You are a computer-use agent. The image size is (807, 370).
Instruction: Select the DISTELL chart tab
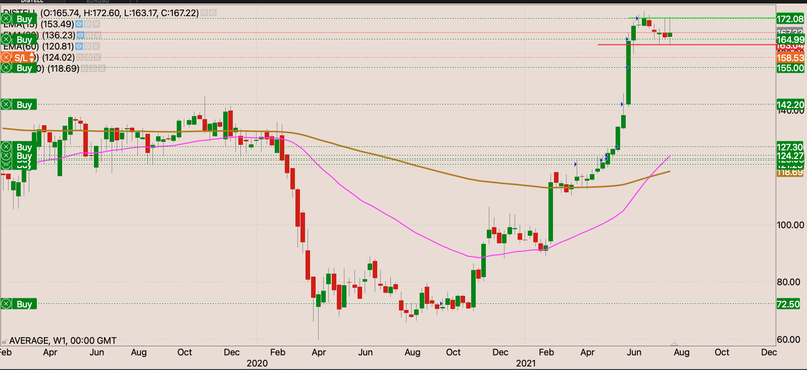pos(32,2)
